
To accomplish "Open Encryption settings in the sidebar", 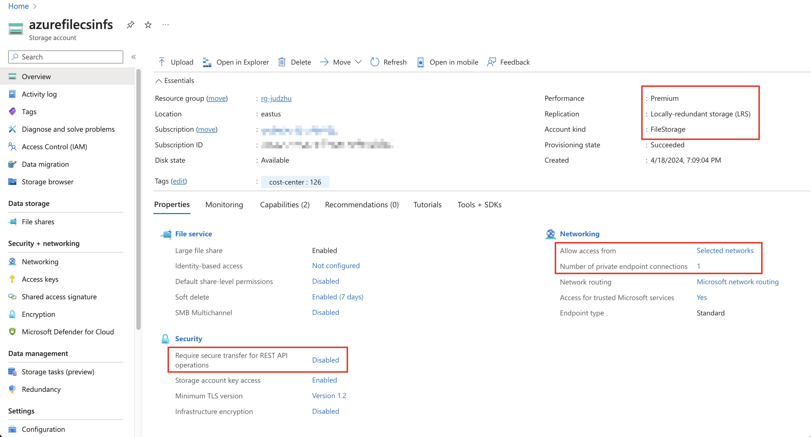I will [38, 314].
